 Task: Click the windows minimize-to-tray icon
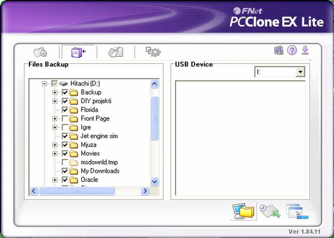[297, 211]
